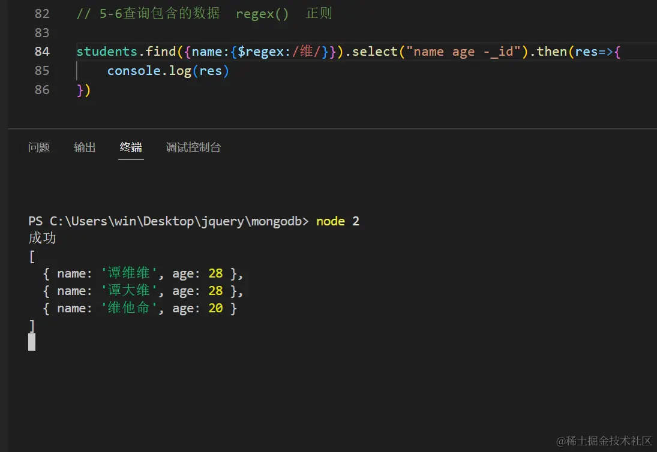Select the 终端 tab

click(x=131, y=147)
